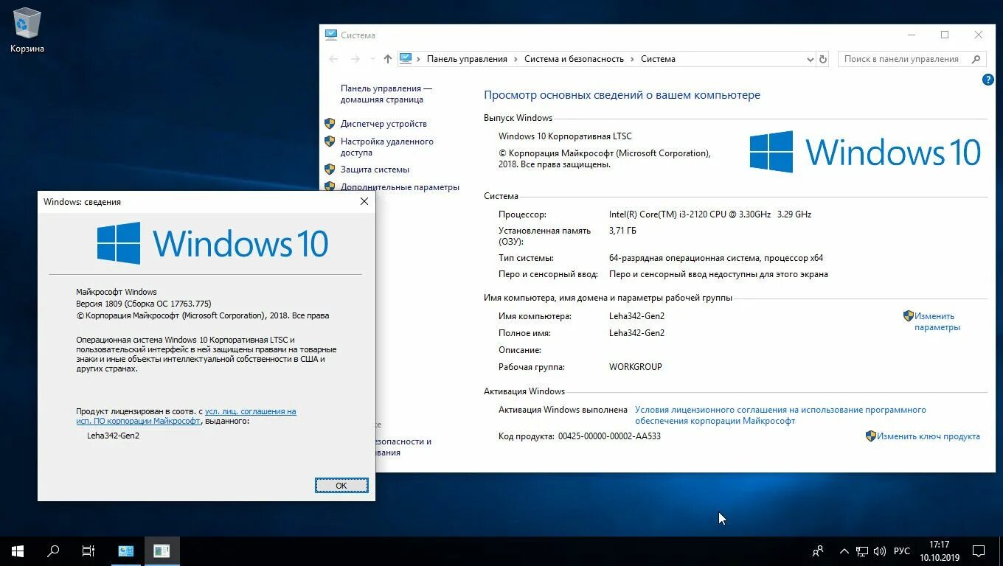The height and width of the screenshot is (566, 1003).
Task: Select Система breadcrumb in address bar
Action: [658, 59]
